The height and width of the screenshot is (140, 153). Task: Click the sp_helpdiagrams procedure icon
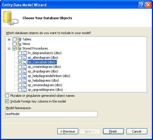(24, 80)
